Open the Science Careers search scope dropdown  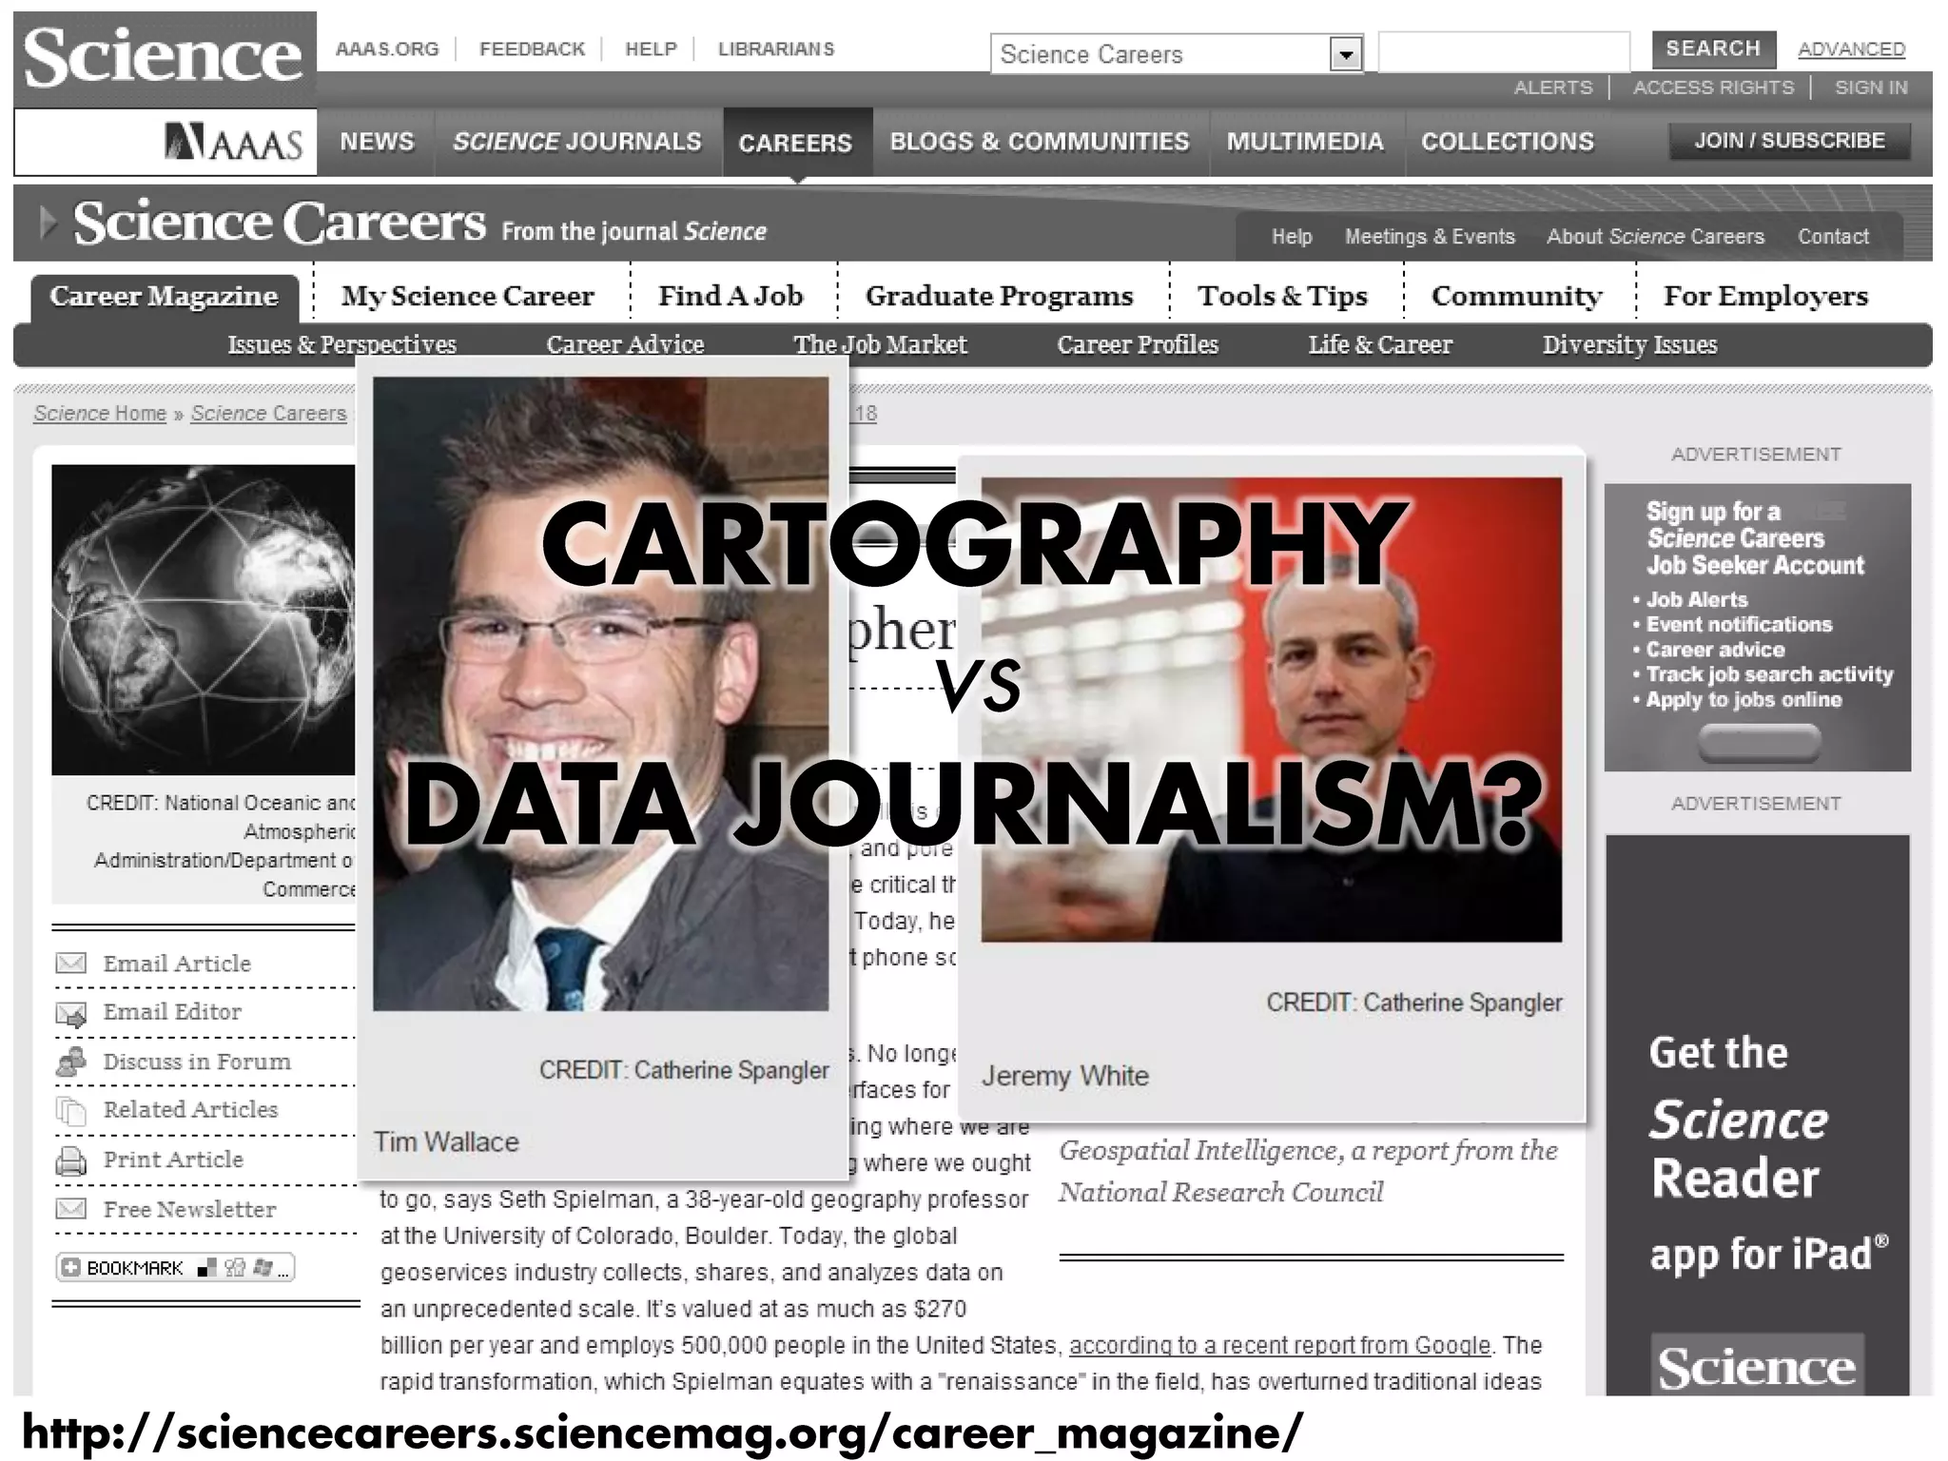tap(1177, 54)
